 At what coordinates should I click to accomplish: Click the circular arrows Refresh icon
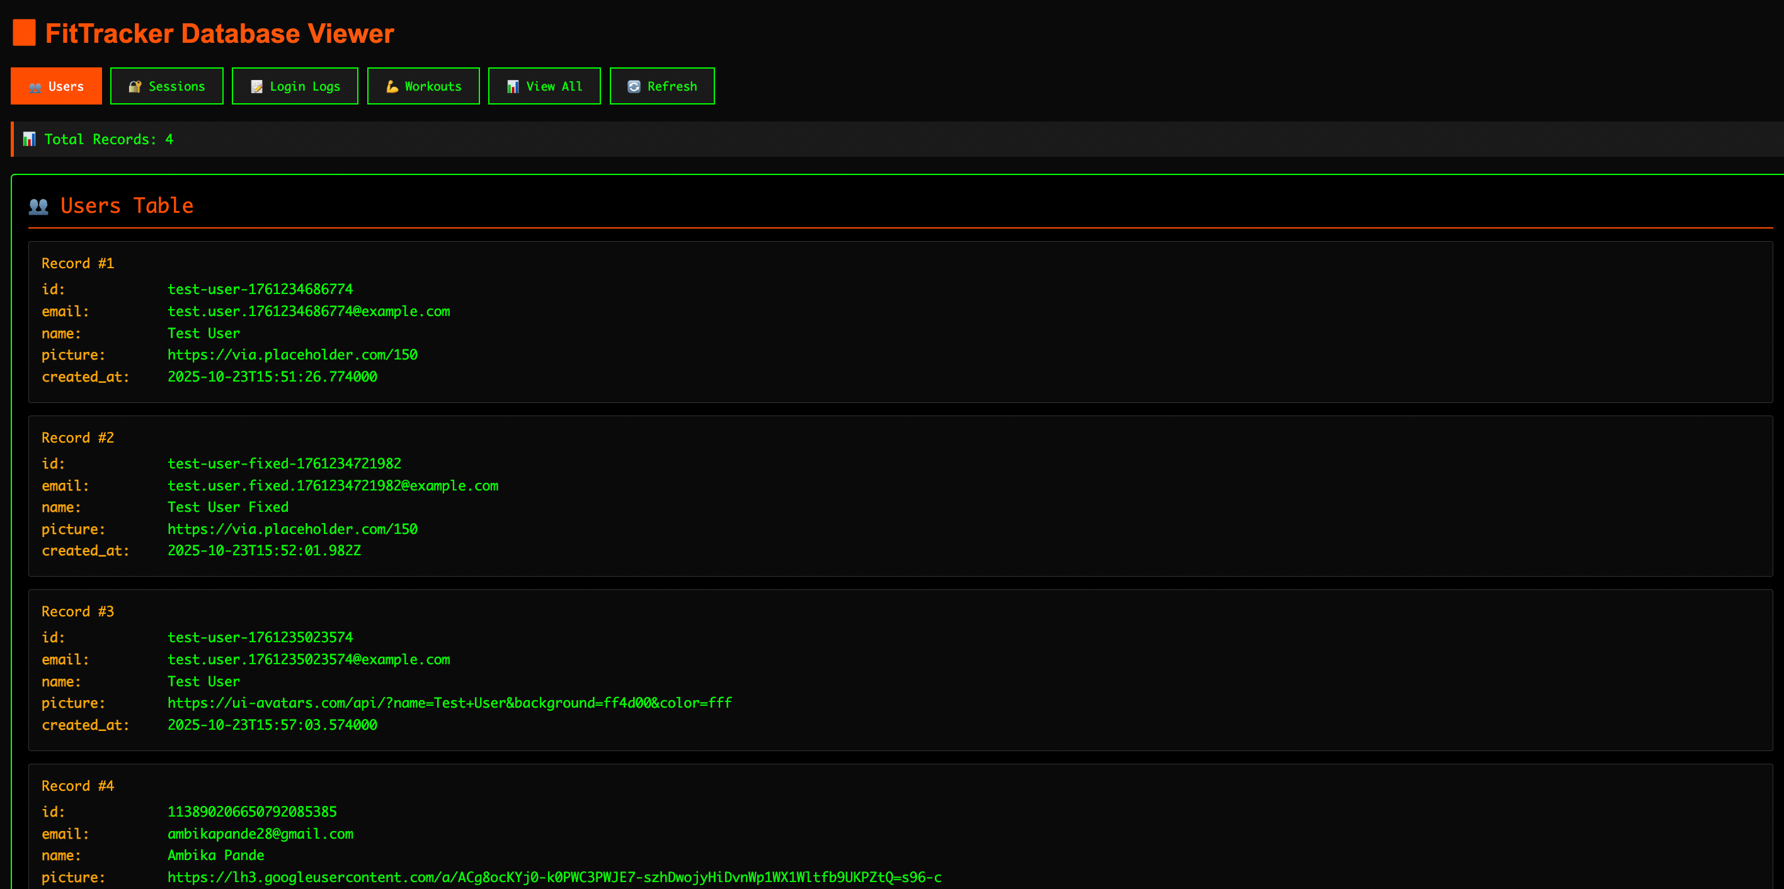coord(634,86)
